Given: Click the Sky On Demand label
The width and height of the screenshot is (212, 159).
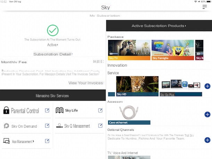Looking at the screenshot, I should point(24,126).
